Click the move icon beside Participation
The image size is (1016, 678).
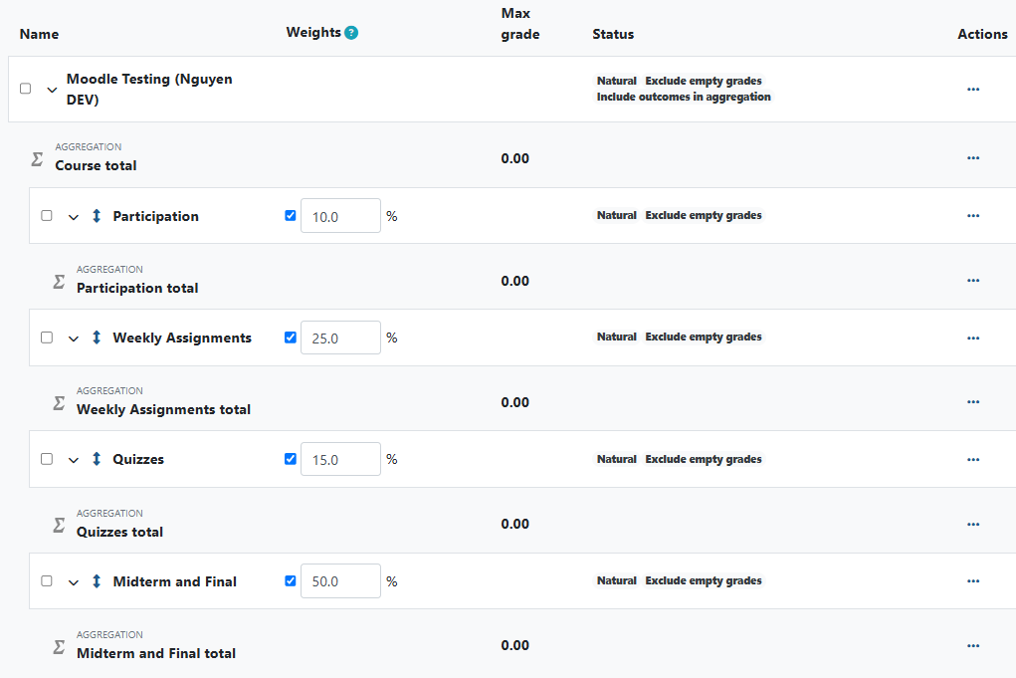pyautogui.click(x=96, y=215)
